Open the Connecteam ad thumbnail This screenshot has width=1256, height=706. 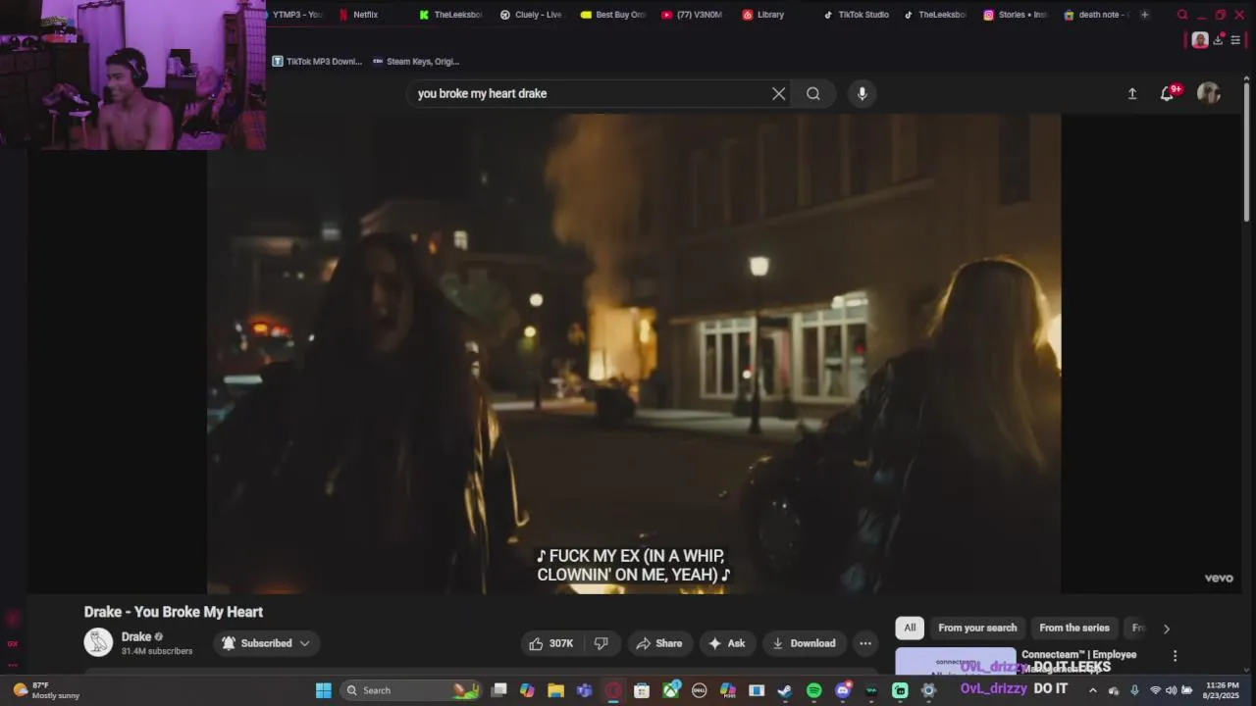pos(955,662)
